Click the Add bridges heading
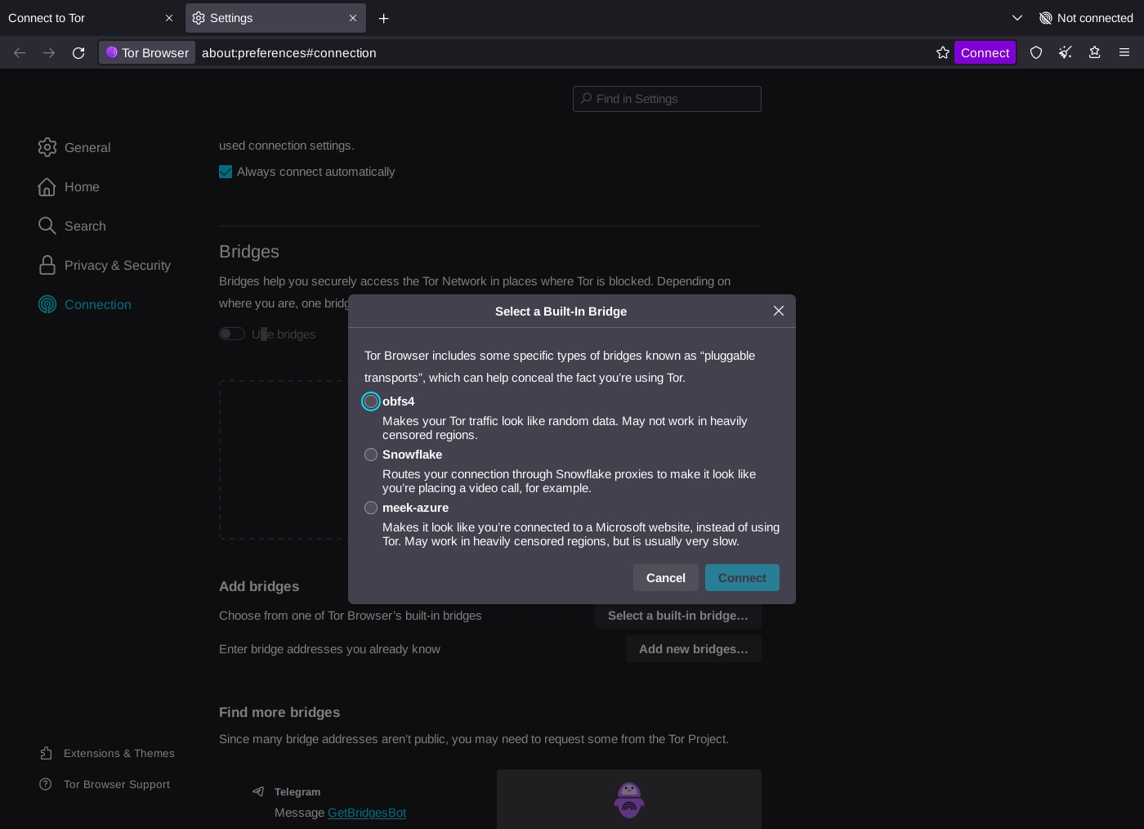 [259, 586]
